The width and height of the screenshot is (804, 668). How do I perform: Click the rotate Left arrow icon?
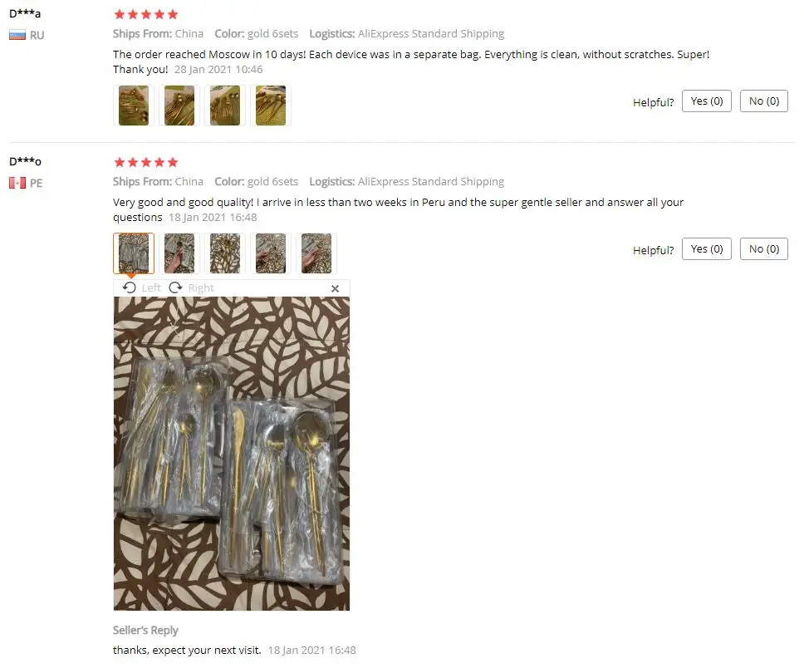(x=130, y=287)
